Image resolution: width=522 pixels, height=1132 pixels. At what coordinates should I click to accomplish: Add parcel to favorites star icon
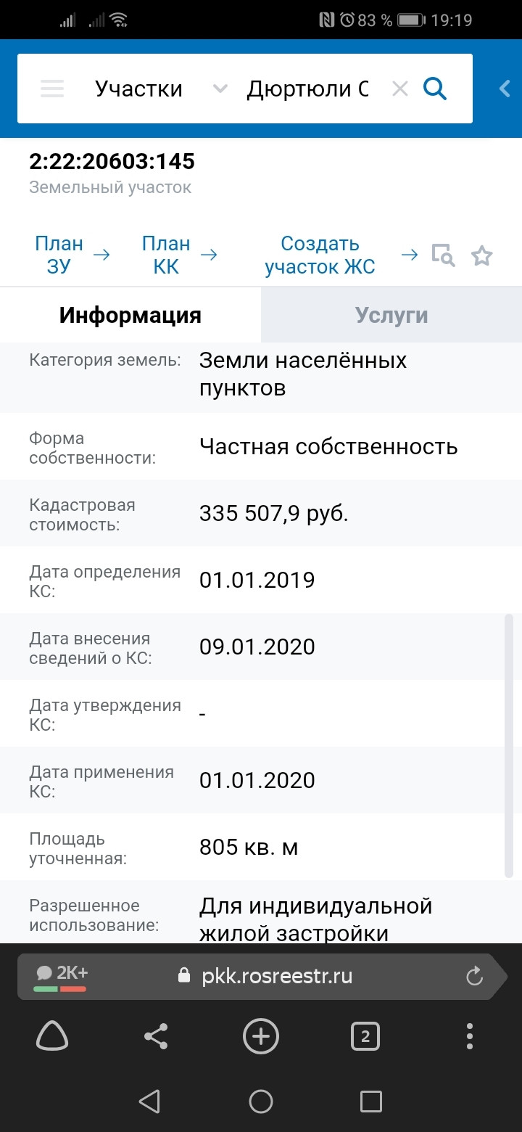pyautogui.click(x=481, y=255)
